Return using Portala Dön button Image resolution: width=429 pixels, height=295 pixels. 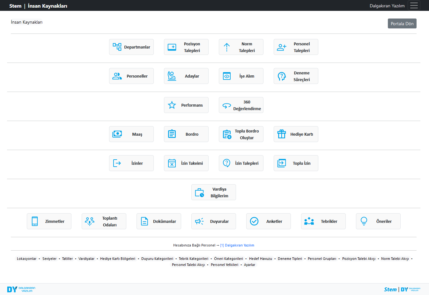coord(402,24)
